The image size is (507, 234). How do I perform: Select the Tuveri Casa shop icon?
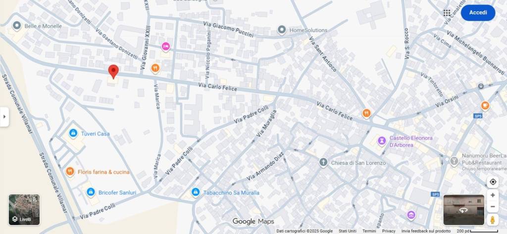(x=73, y=133)
